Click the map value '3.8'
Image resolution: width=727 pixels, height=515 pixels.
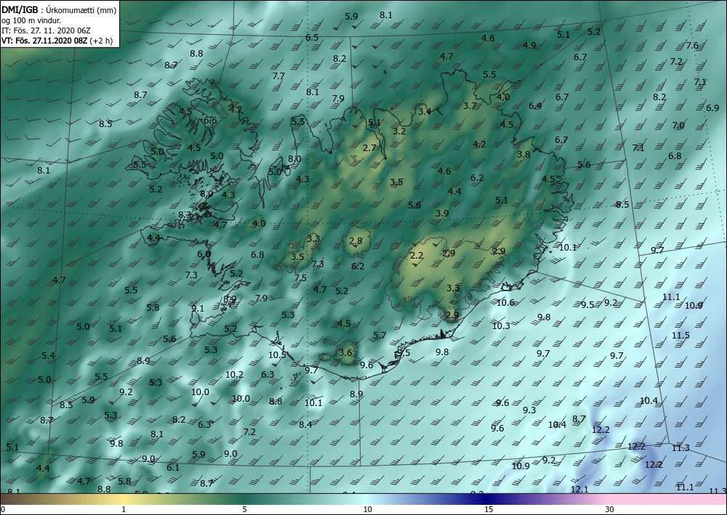pyautogui.click(x=523, y=154)
